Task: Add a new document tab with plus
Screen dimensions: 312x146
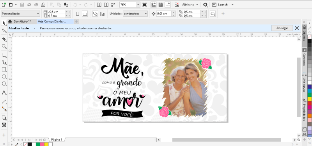Action: tap(76, 21)
